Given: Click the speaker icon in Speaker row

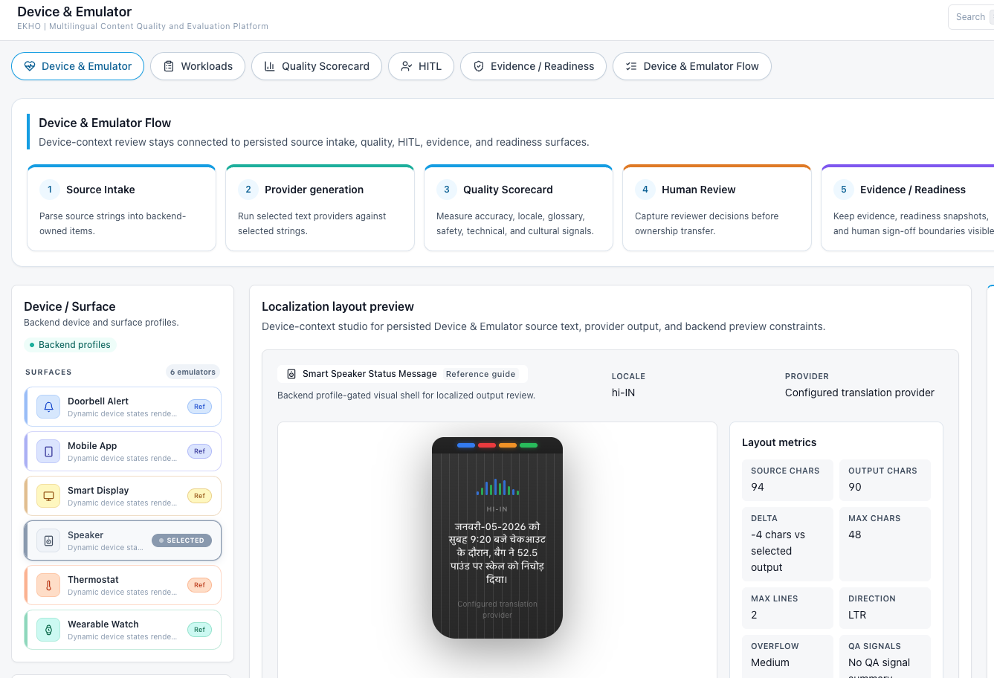Looking at the screenshot, I should [x=48, y=540].
